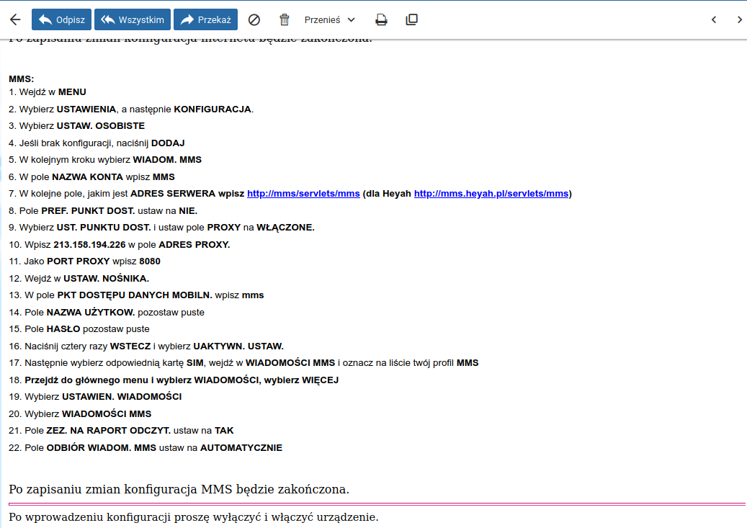Click the proxy address 213.158.194.226 text
Screen dimensions: 747x528
point(89,245)
